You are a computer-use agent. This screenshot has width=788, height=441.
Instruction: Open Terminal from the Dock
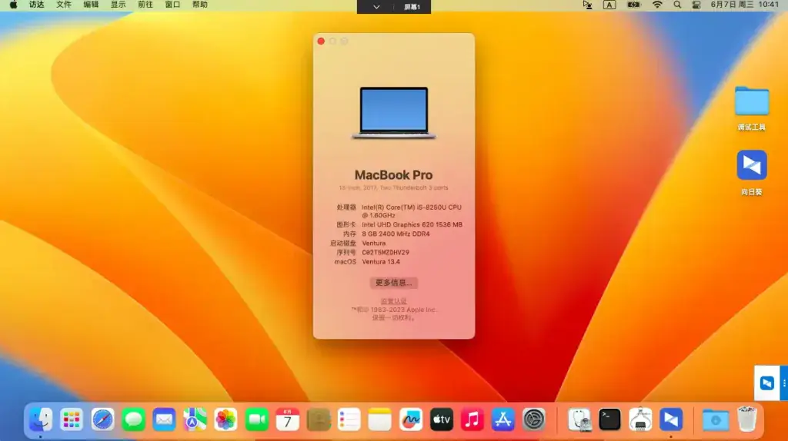[x=609, y=419]
